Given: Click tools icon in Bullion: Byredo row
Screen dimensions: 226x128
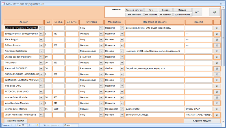Looking at the screenshot, I should tap(217, 45).
